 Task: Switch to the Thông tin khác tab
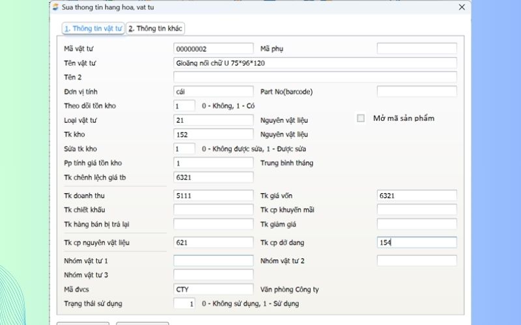tap(156, 29)
